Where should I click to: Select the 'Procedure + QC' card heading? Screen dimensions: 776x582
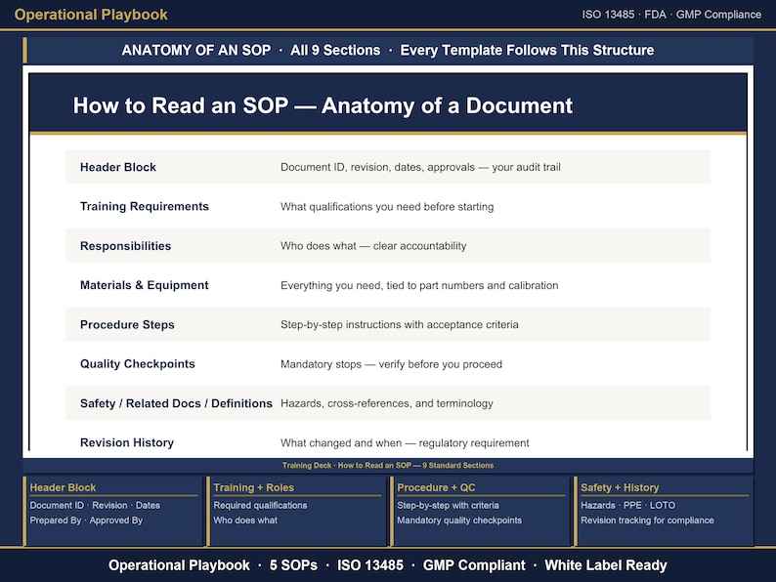436,487
